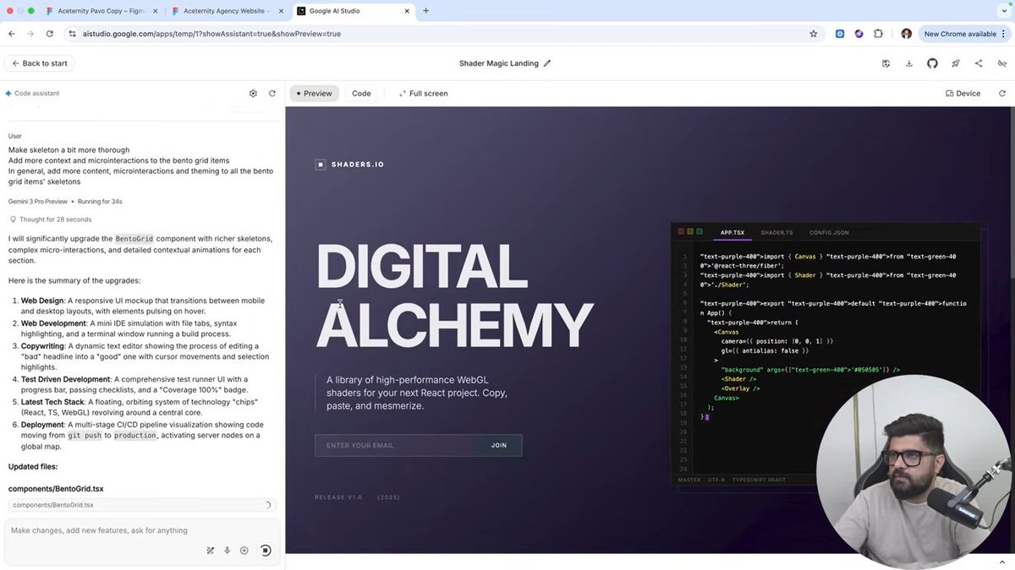This screenshot has height=570, width=1015.
Task: Click the magic edit pen icon
Action: tap(211, 550)
